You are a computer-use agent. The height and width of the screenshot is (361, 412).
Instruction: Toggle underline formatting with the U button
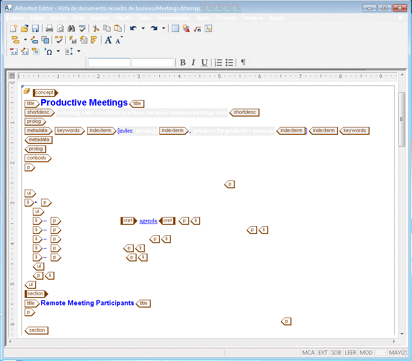coord(205,63)
